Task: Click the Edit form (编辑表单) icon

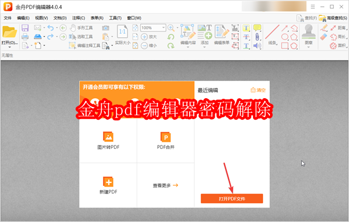Action: (x=222, y=31)
